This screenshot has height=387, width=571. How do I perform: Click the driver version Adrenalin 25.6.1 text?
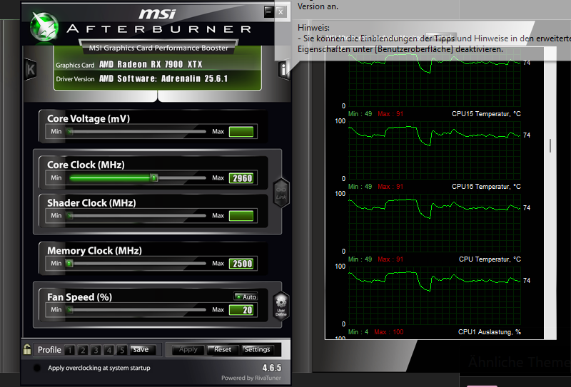163,78
